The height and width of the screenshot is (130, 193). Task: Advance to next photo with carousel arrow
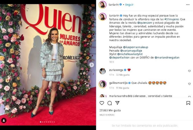coord(91,65)
